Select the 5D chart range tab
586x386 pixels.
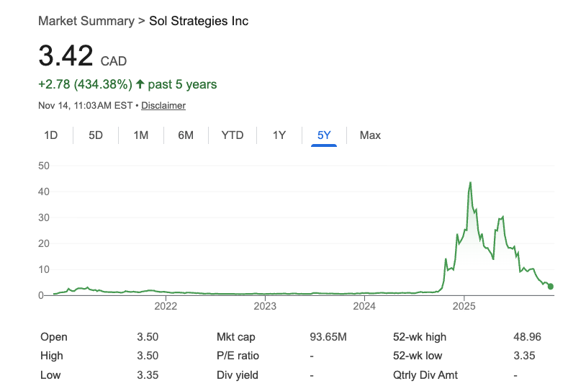pos(96,135)
